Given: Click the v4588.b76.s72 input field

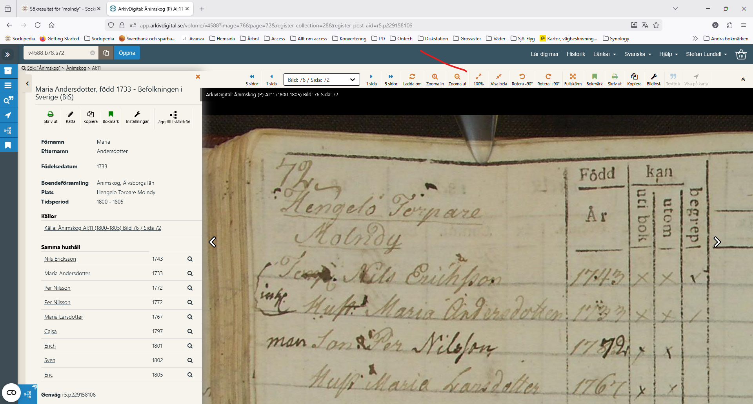Looking at the screenshot, I should tap(57, 53).
